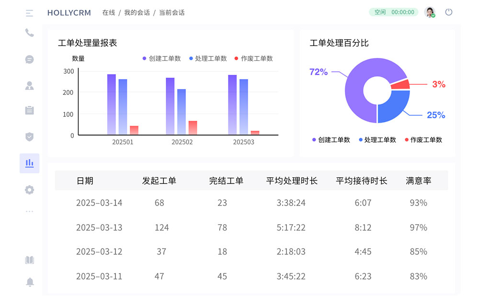479x297 pixels.
Task: Click the 空闲 status timer pill
Action: 393,11
